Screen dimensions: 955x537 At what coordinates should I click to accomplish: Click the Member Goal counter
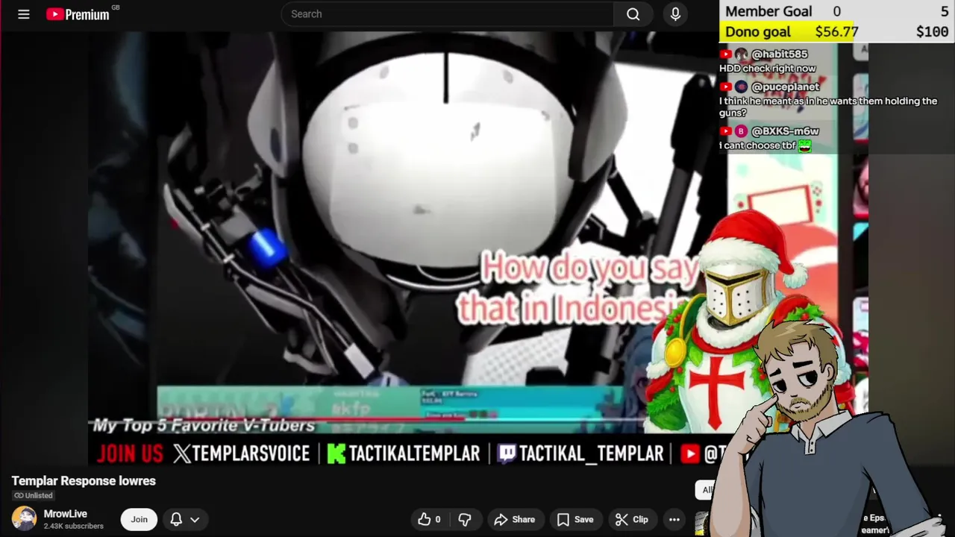point(836,11)
